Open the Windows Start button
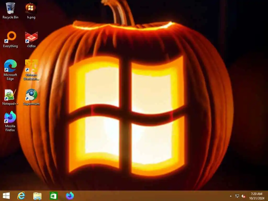Viewport: 268px width, 201px height. (x=6, y=196)
